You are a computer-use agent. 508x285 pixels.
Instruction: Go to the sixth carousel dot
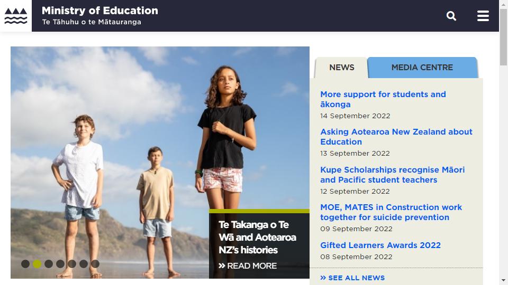84,264
